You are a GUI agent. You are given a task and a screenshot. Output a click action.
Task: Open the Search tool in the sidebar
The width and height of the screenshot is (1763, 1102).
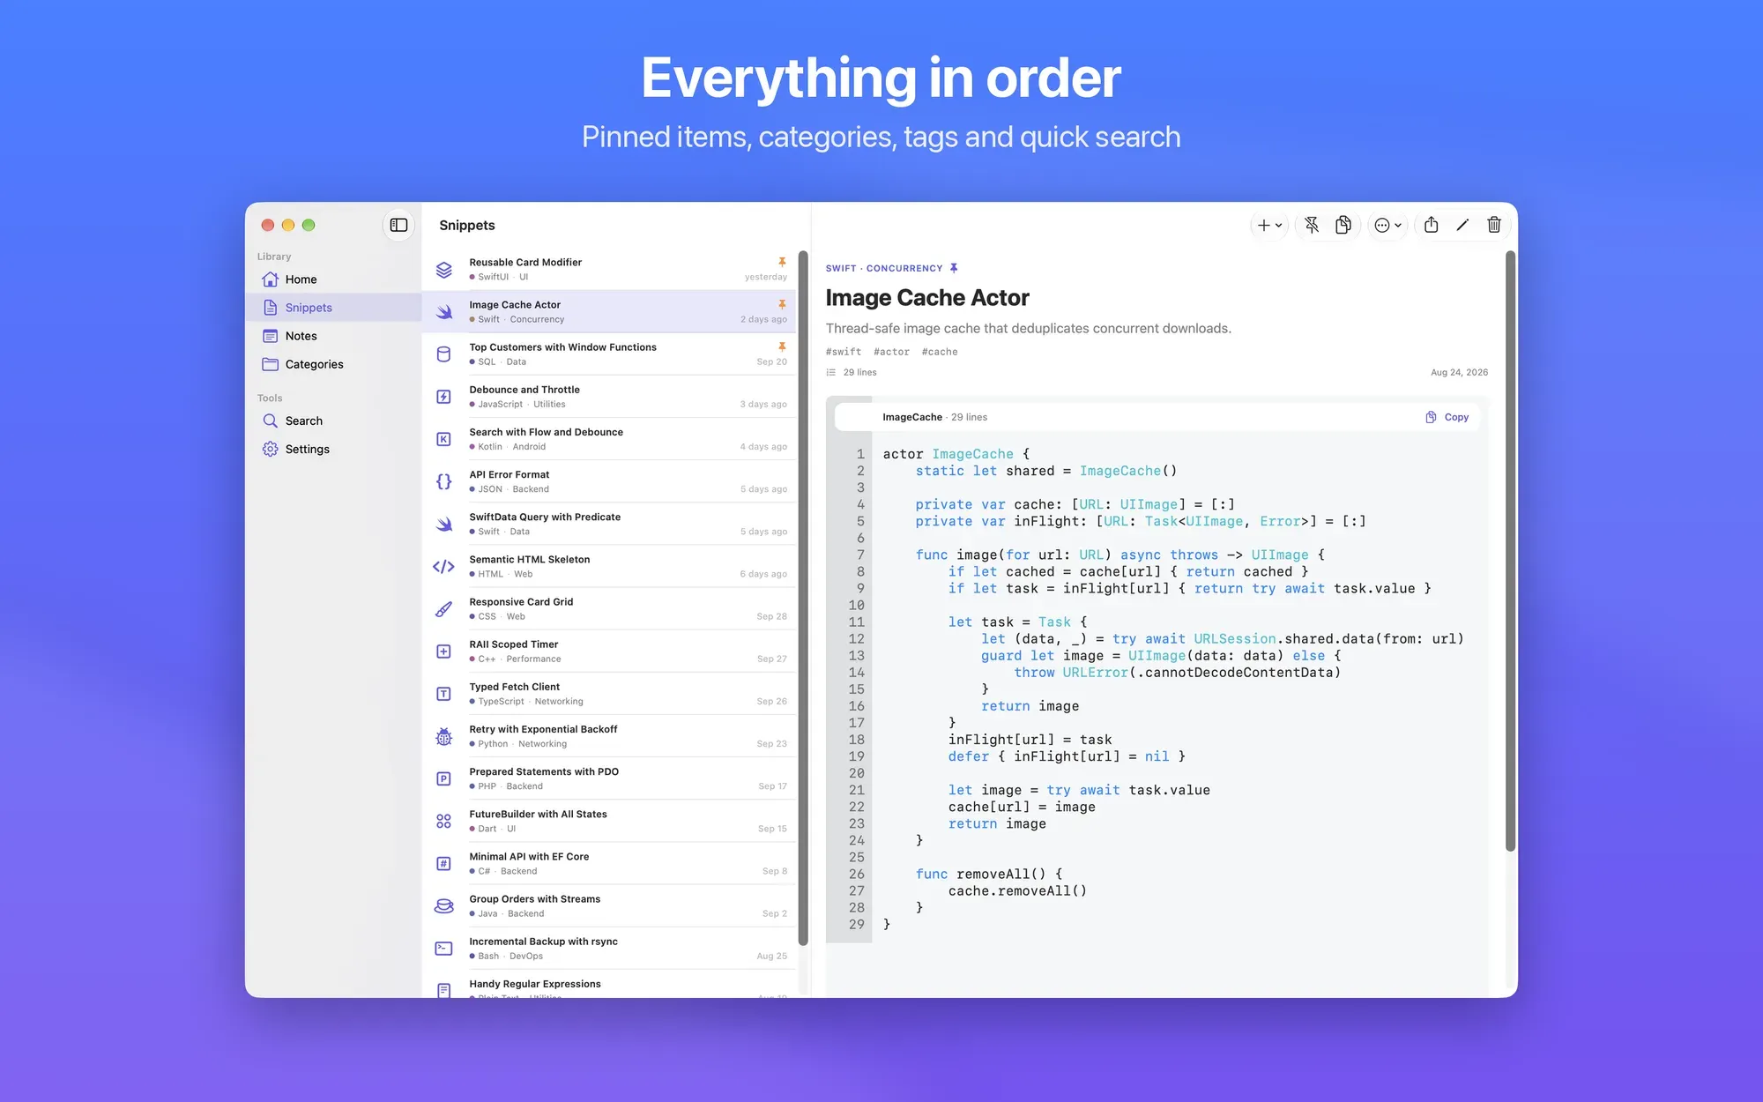(333, 421)
